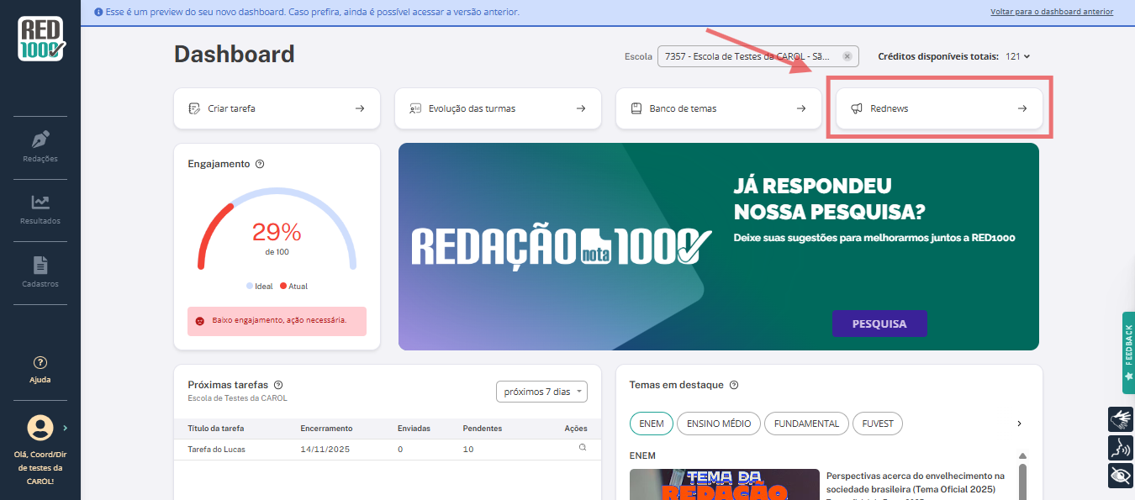The height and width of the screenshot is (500, 1135).
Task: Select the ENSINO MÉDIO tab
Action: [x=718, y=424]
